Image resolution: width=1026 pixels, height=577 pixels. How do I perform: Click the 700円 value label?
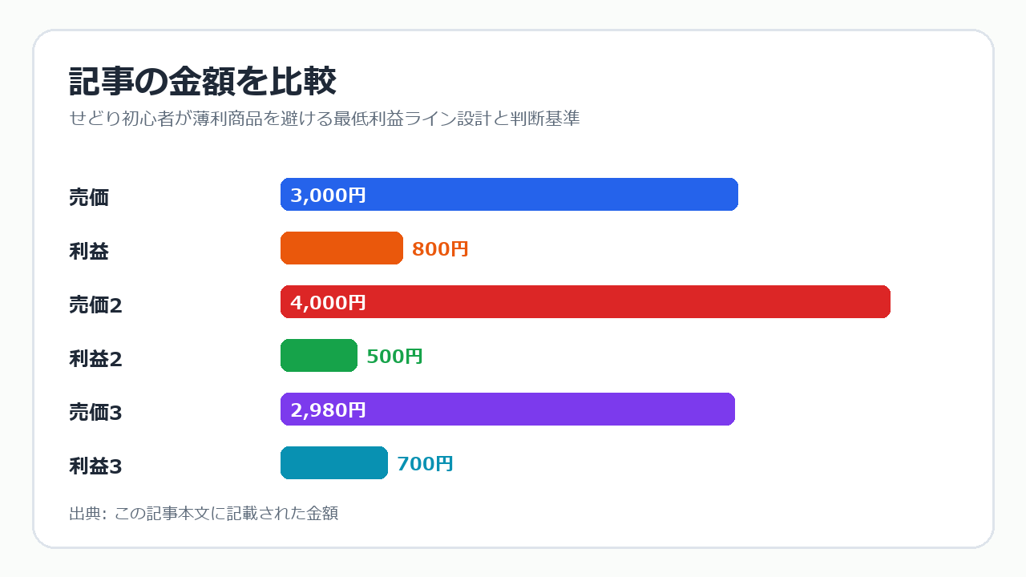pos(425,464)
